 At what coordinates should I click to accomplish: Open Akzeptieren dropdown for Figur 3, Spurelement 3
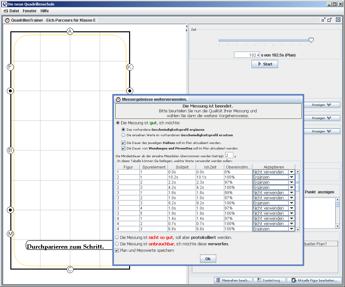tap(292, 203)
